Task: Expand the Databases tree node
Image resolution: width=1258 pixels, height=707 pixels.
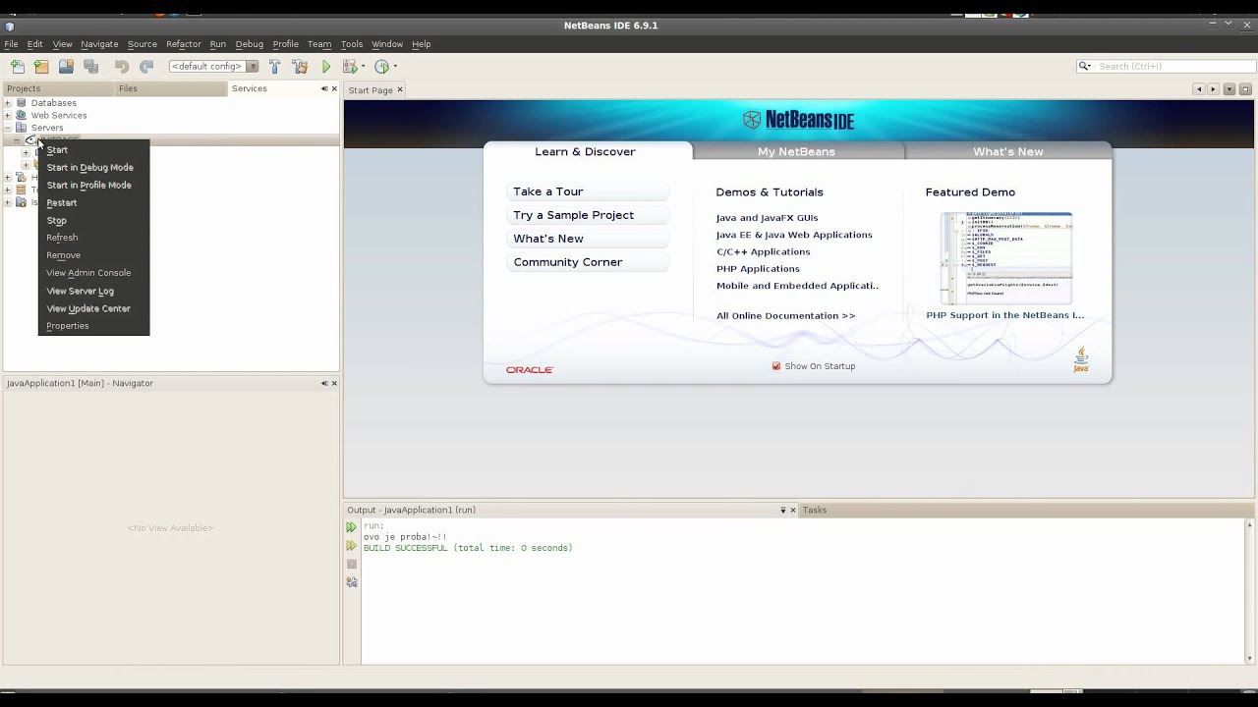Action: [8, 103]
